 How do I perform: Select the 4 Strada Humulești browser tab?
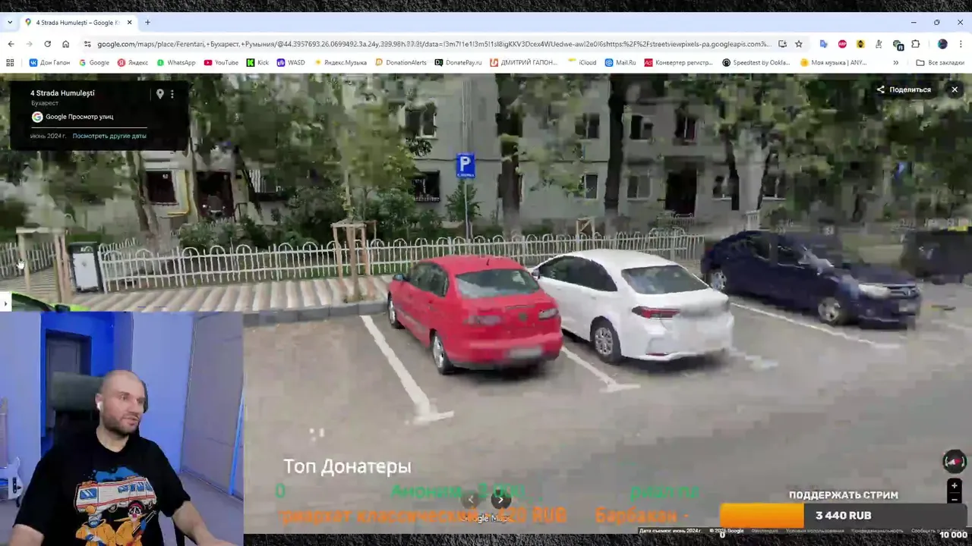tap(78, 22)
